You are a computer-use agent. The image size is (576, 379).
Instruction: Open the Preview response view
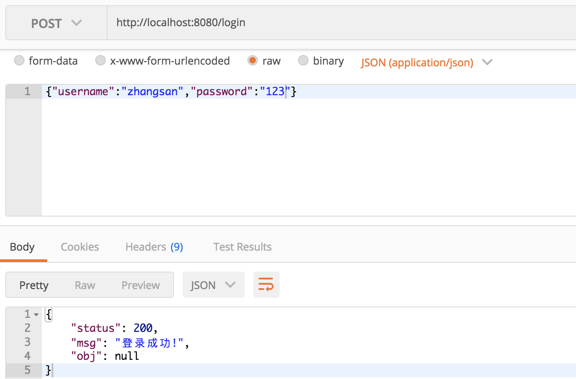pos(140,285)
